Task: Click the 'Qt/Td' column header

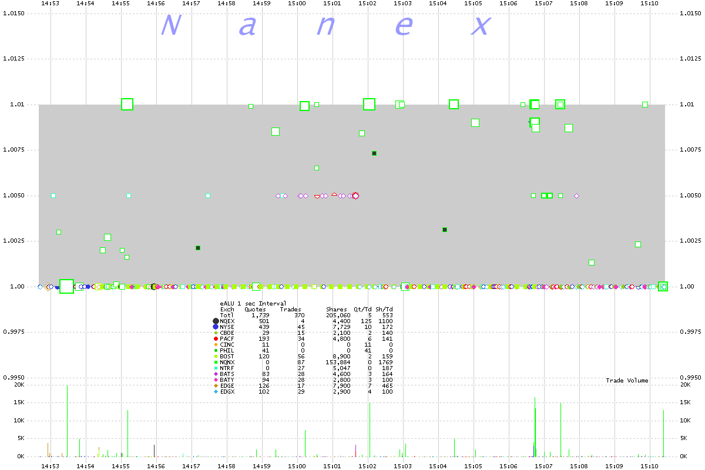Action: click(363, 309)
